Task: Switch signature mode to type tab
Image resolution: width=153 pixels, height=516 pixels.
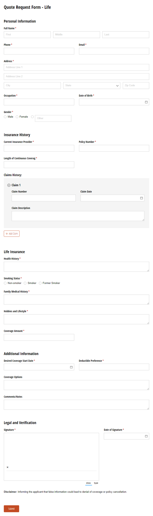Action: click(x=96, y=483)
